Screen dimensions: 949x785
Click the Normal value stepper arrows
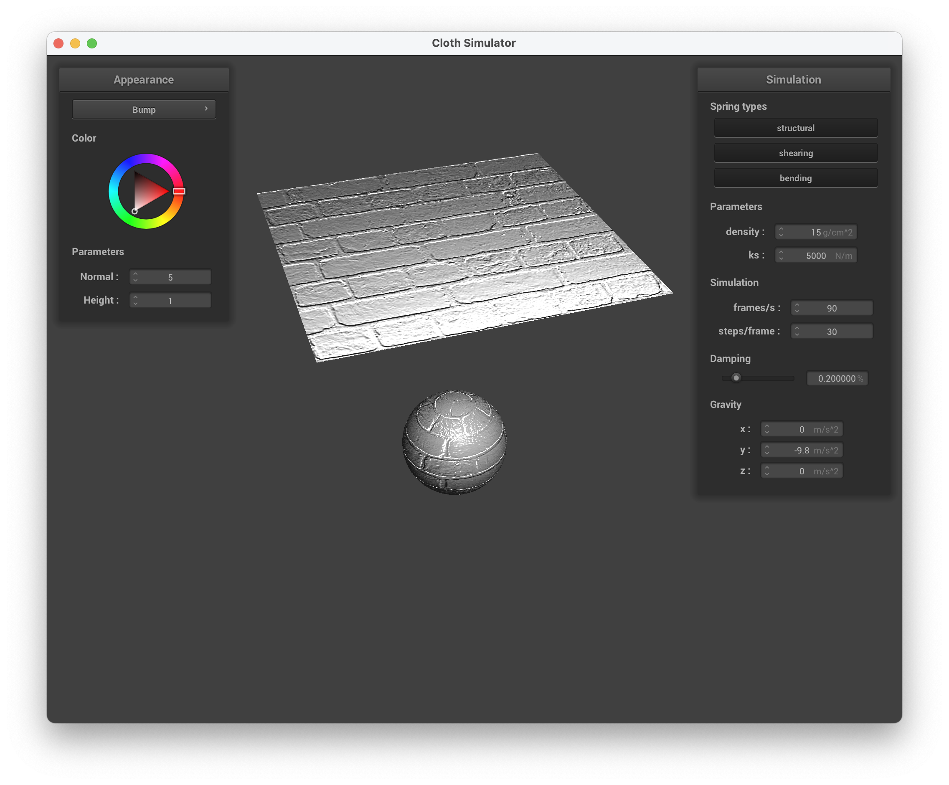pos(136,277)
